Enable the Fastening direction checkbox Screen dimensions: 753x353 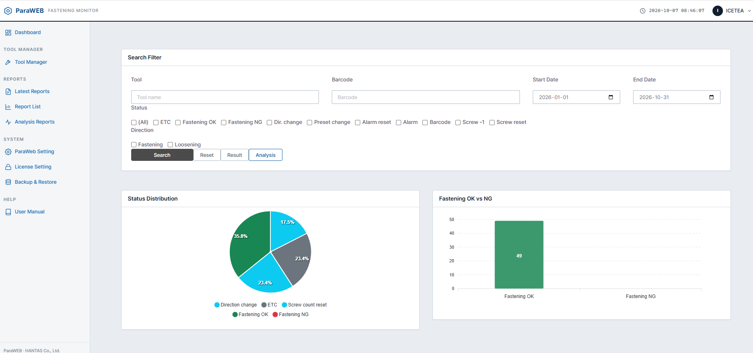134,145
